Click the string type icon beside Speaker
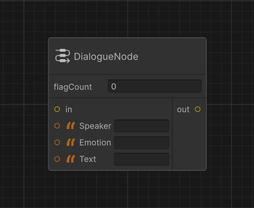This screenshot has width=254, height=208. point(71,126)
